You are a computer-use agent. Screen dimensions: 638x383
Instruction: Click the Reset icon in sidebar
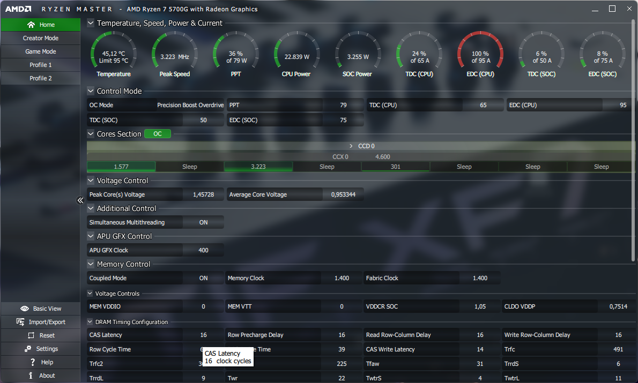click(x=31, y=335)
